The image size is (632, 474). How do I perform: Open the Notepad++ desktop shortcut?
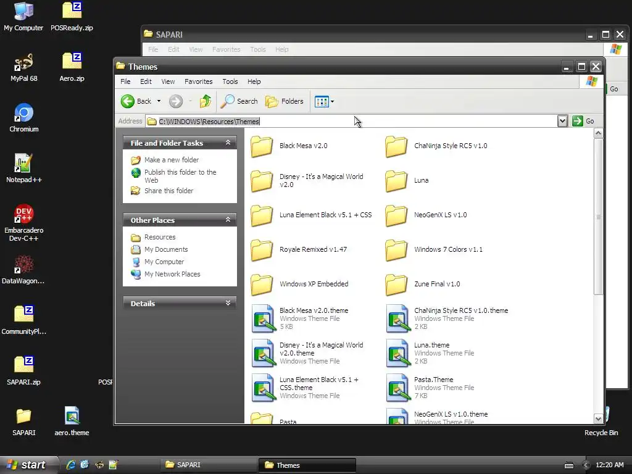[23, 168]
